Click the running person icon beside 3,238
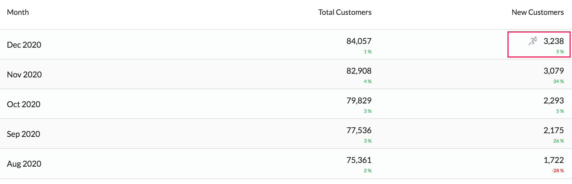The height and width of the screenshot is (184, 572). 533,41
